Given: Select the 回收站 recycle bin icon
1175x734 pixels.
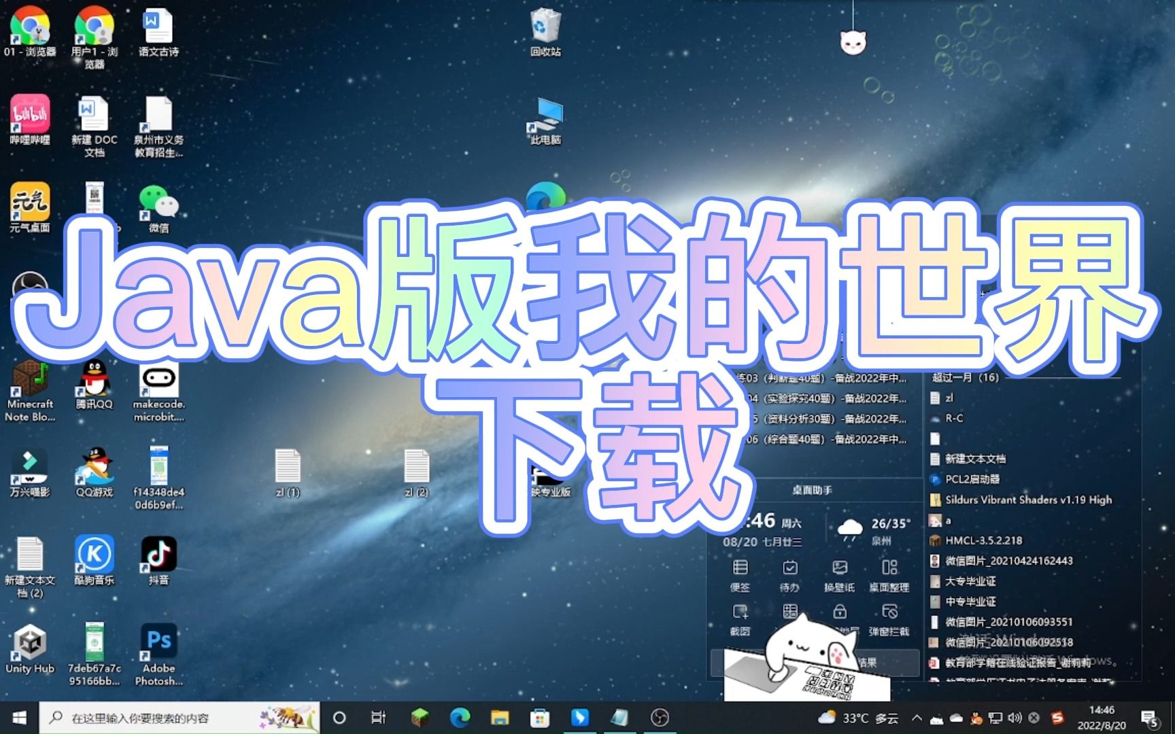Looking at the screenshot, I should (x=545, y=31).
